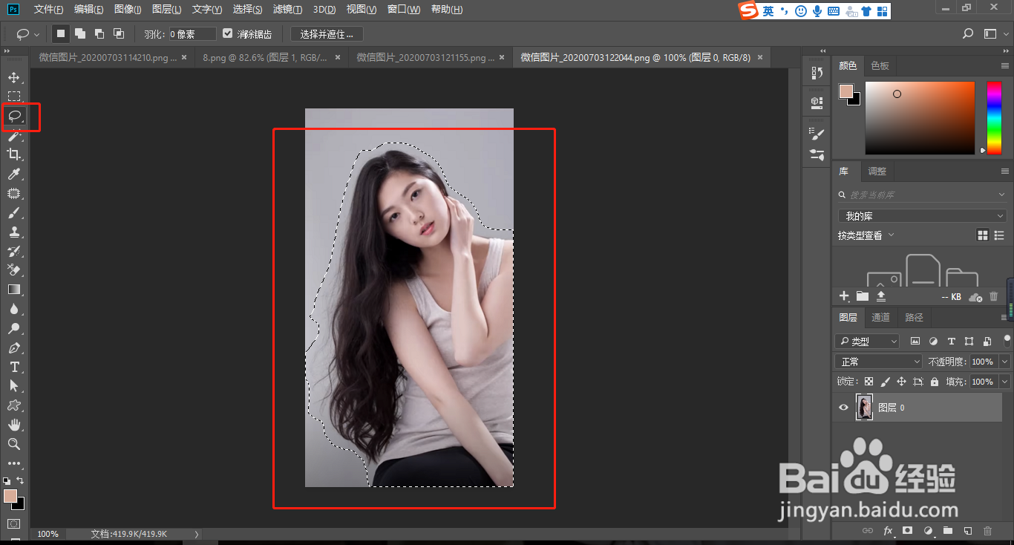Viewport: 1014px width, 545px height.
Task: Choose Subtract from Selection mode
Action: pyautogui.click(x=99, y=33)
